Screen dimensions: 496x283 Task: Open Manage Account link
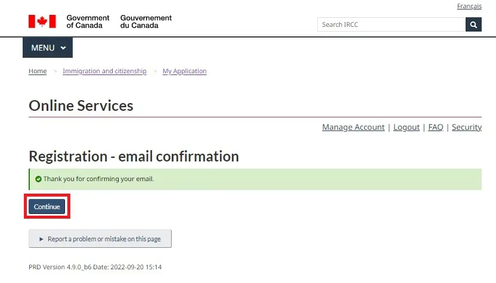pos(354,127)
